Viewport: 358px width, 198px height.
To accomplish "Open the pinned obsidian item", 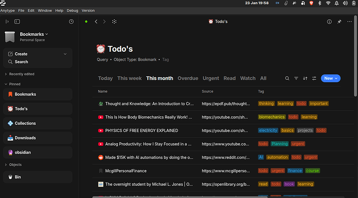I will click(38, 153).
